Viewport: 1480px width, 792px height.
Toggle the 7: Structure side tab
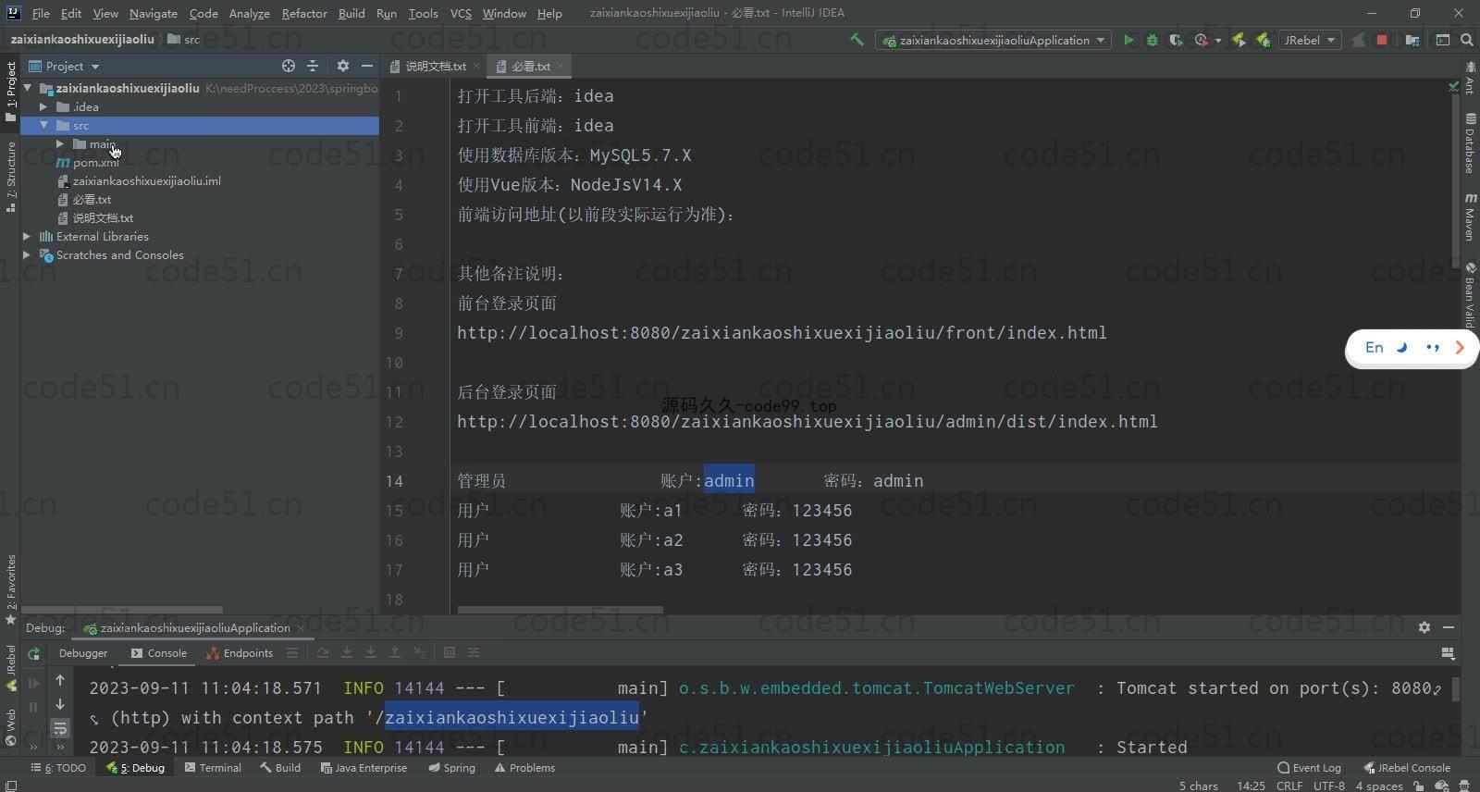(10, 177)
